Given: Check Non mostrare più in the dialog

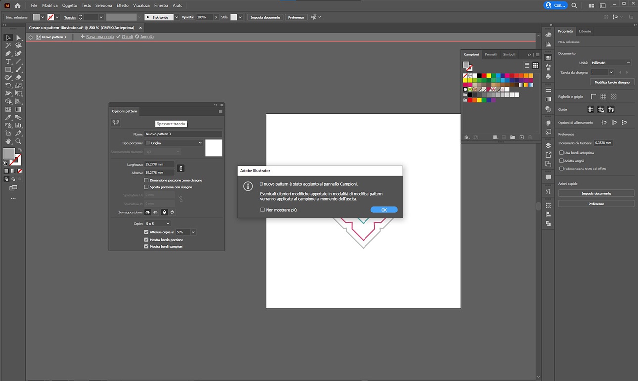Looking at the screenshot, I should [x=263, y=209].
